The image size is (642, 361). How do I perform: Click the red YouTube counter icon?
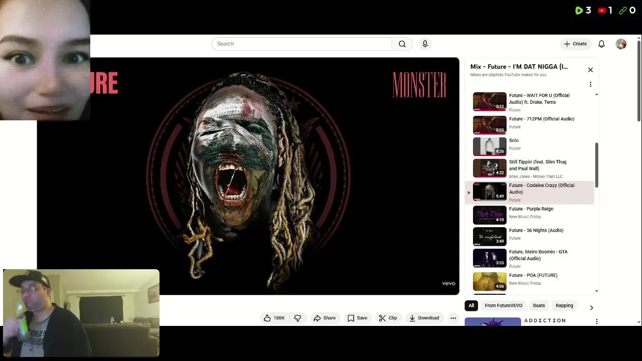[602, 10]
